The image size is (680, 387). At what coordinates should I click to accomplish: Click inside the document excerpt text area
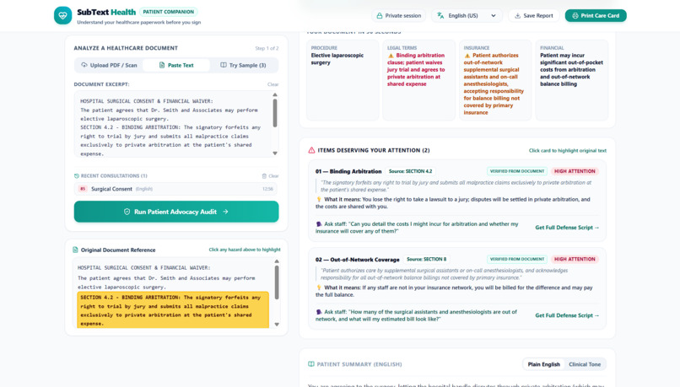coord(173,124)
